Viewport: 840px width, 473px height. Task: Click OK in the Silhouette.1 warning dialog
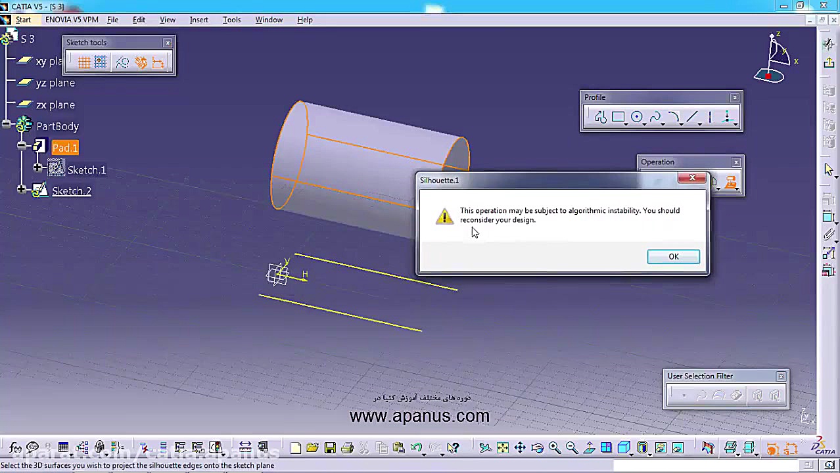(x=673, y=257)
